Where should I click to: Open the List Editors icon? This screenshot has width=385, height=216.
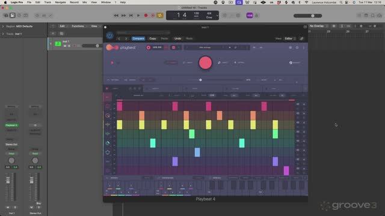coord(359,16)
